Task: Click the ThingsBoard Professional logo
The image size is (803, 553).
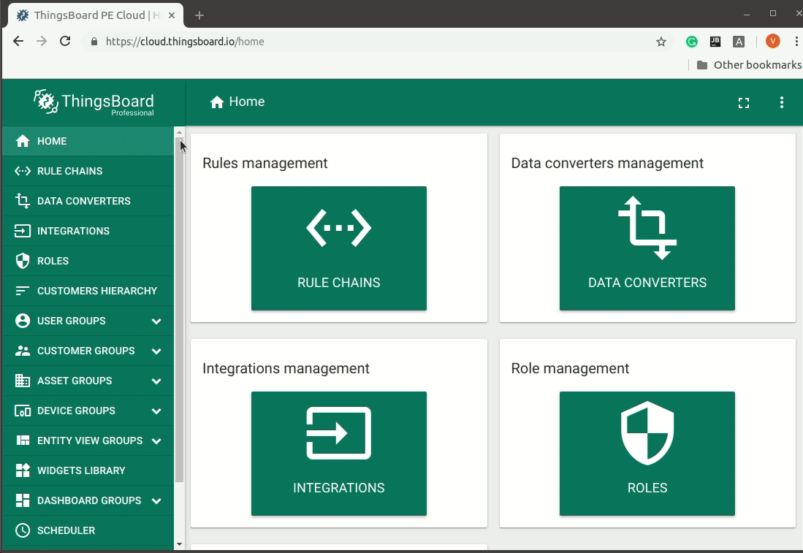Action: click(x=94, y=103)
